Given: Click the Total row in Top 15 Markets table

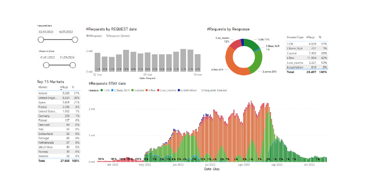Looking at the screenshot, I should (x=59, y=161).
